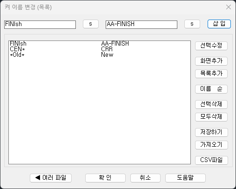Save the list with 저장하기
Image resolution: width=236 pixels, height=189 pixels.
coord(211,132)
